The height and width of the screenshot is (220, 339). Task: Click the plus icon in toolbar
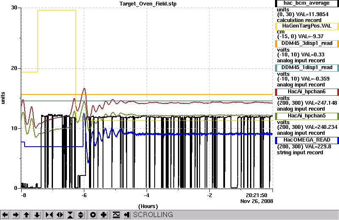click(x=103, y=215)
